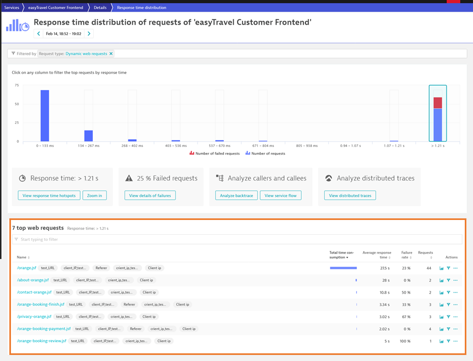The width and height of the screenshot is (473, 361).
Task: Select the 134 – 267 ms chart column
Action: [88, 116]
